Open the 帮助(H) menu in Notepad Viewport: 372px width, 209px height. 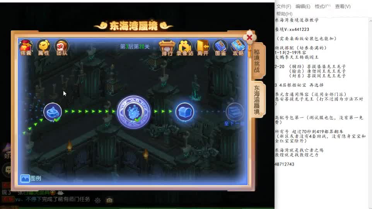(284, 14)
